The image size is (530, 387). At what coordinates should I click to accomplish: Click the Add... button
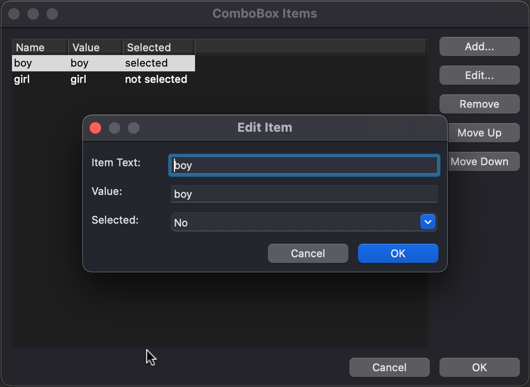pos(479,47)
